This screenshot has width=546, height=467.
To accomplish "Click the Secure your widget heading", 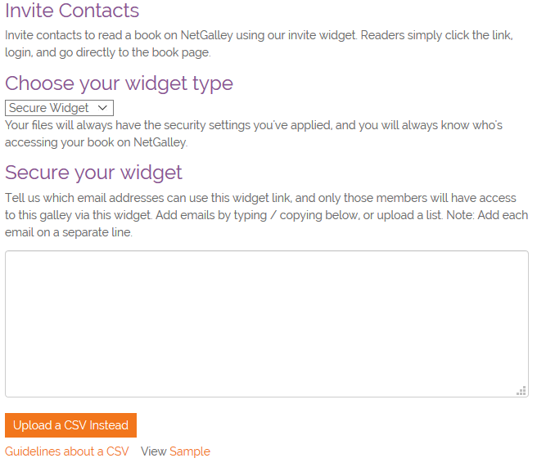I will 93,173.
